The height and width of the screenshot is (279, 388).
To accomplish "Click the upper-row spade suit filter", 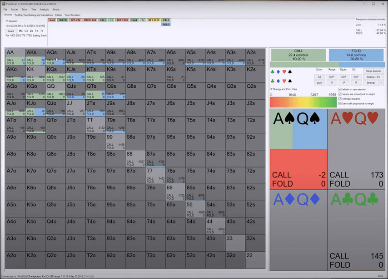I will point(290,72).
